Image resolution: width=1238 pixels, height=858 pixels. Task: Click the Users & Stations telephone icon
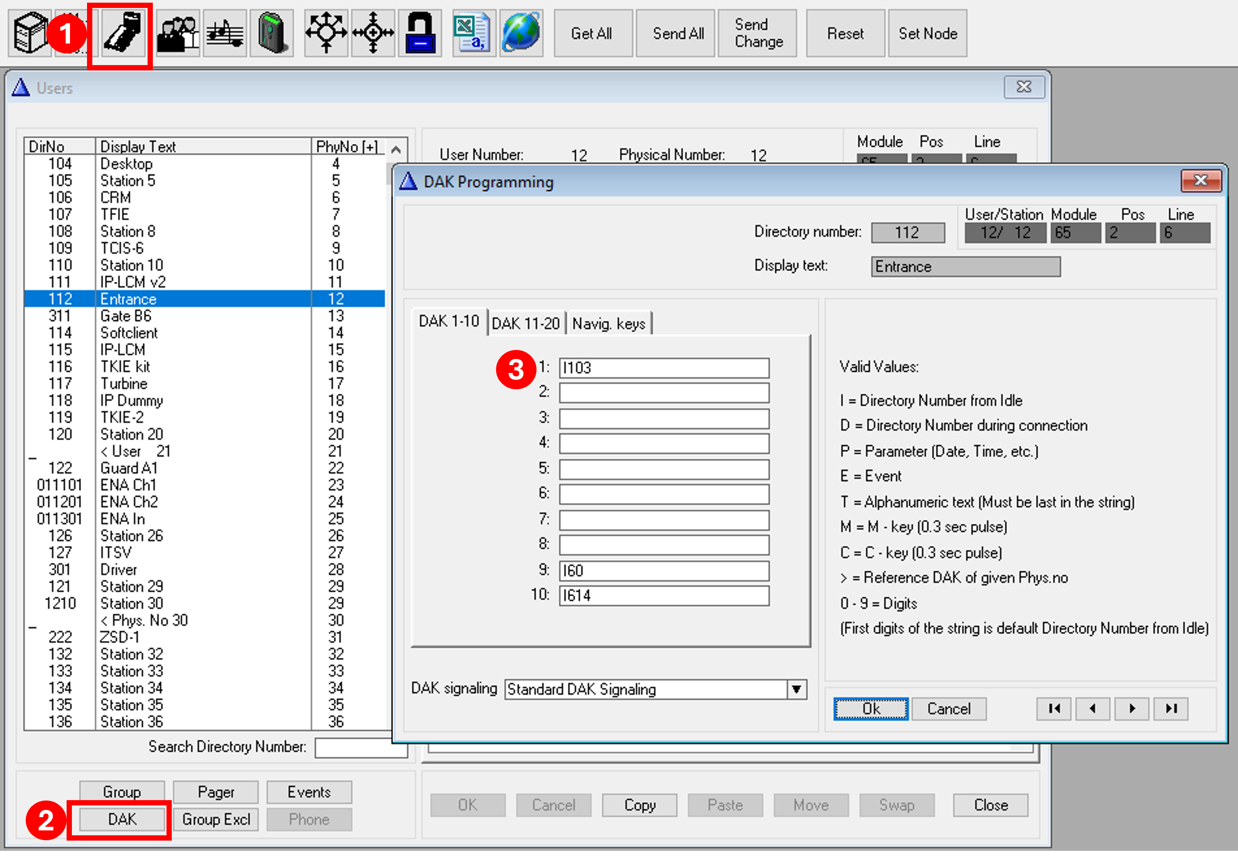(x=123, y=33)
